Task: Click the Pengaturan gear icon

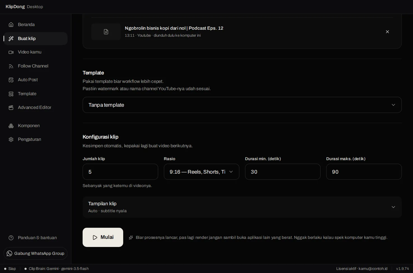Action: click(11, 139)
